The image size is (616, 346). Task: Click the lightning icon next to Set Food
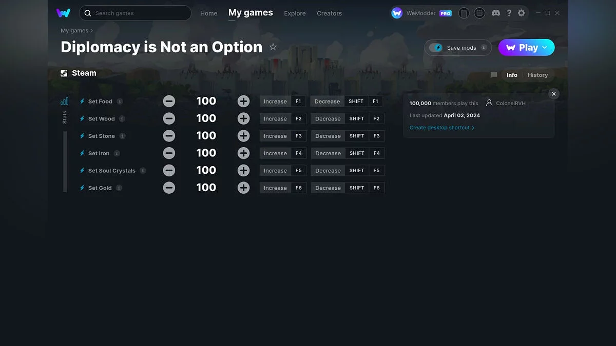click(x=82, y=101)
